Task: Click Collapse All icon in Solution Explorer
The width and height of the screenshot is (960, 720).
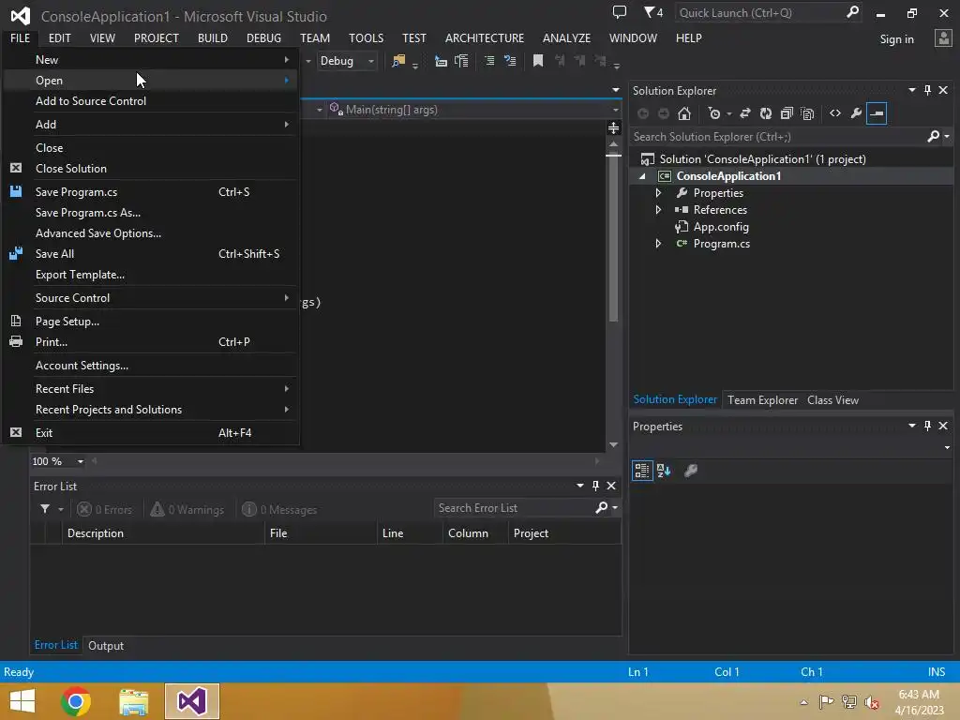Action: click(787, 113)
